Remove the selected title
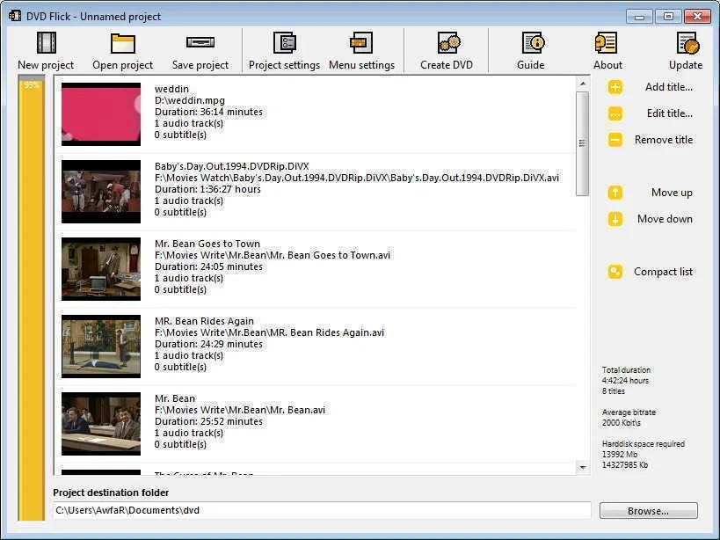This screenshot has height=540, width=720. coord(661,139)
